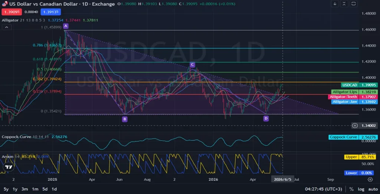Open time axis settings icon beside Sep
The height and width of the screenshot is (194, 380).
[x=370, y=180]
